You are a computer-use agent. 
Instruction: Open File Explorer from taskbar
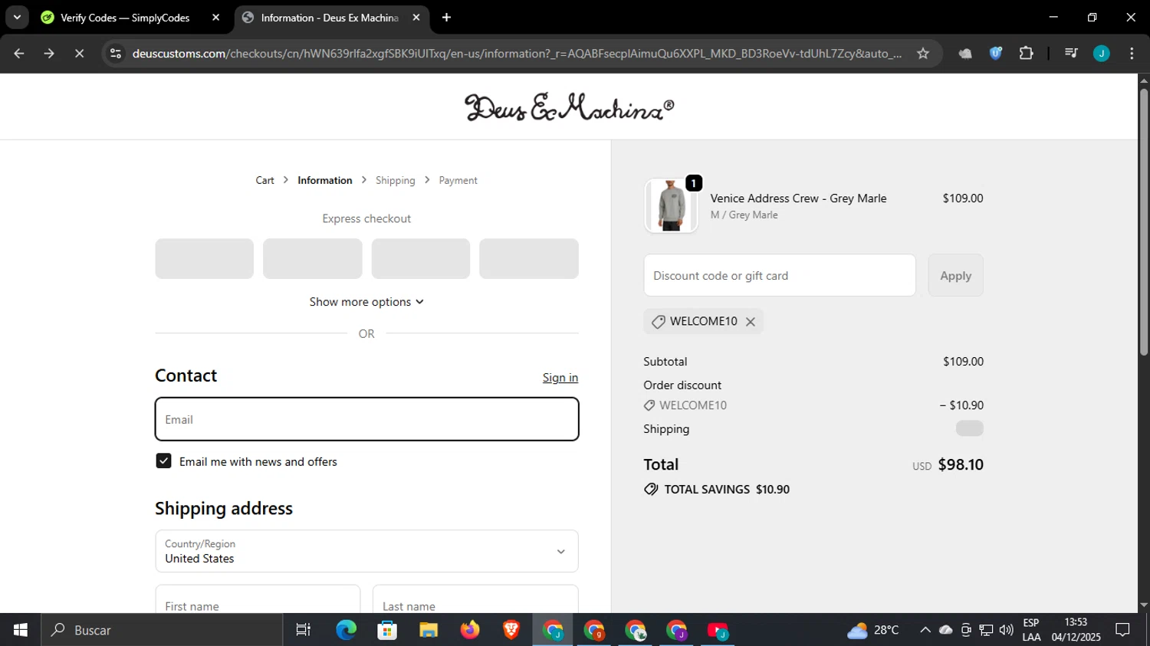tap(429, 630)
